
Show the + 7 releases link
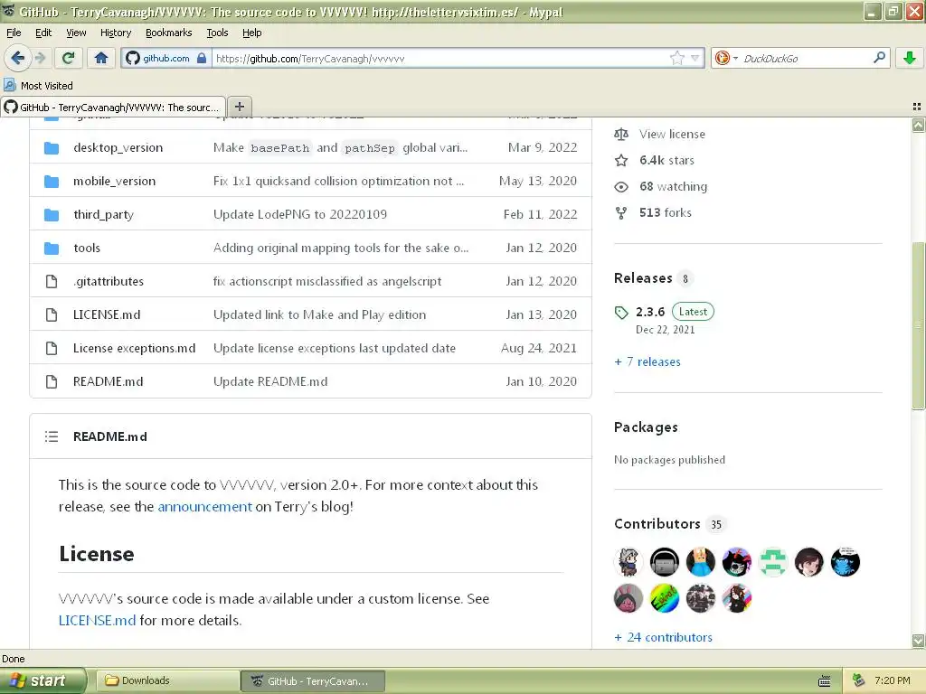point(647,361)
